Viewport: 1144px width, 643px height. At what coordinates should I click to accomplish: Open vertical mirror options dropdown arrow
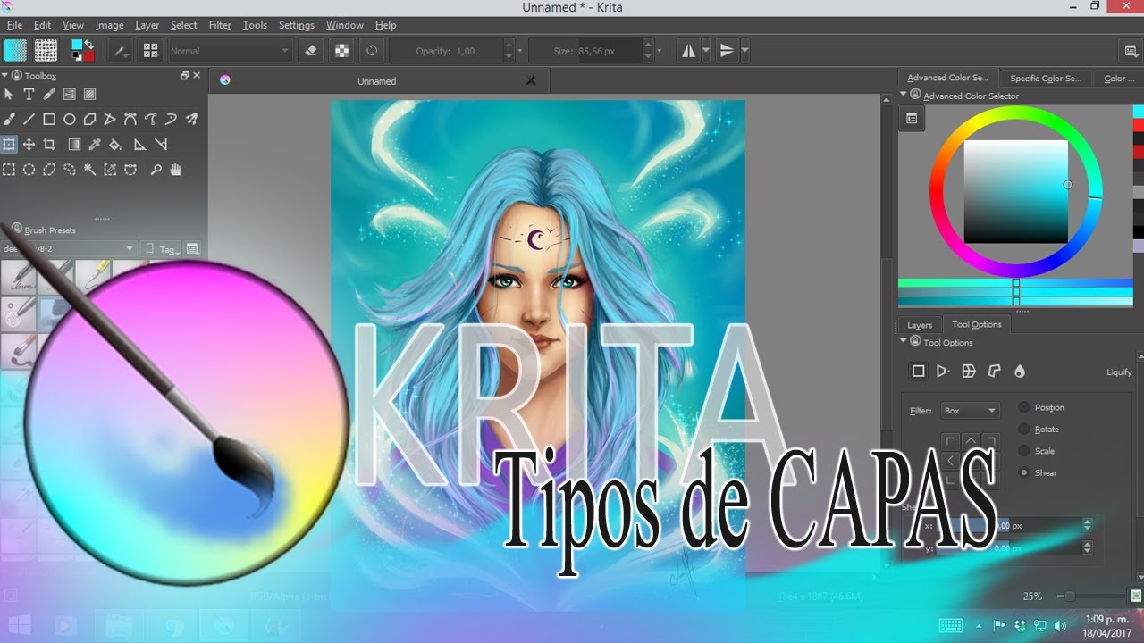(x=744, y=51)
